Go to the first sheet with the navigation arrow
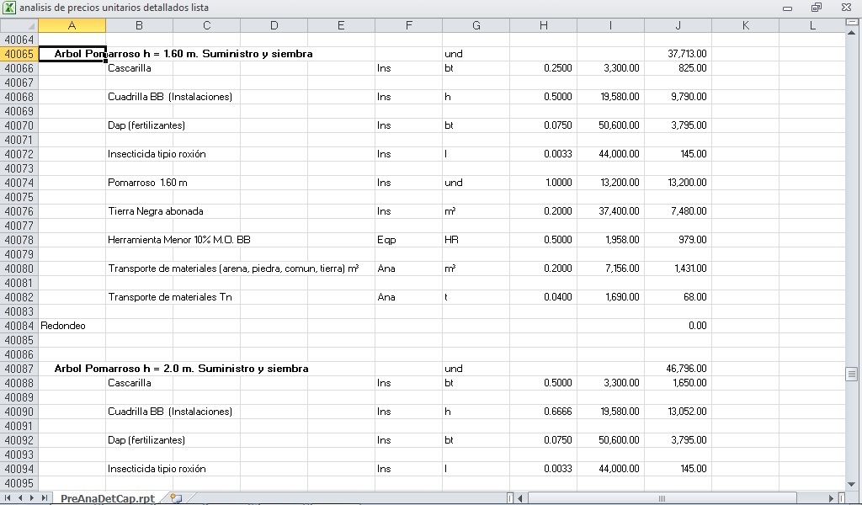This screenshot has height=505, width=862. tap(8, 498)
